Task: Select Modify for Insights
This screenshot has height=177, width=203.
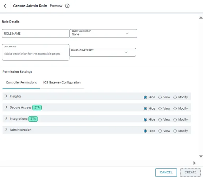Action: (x=175, y=97)
